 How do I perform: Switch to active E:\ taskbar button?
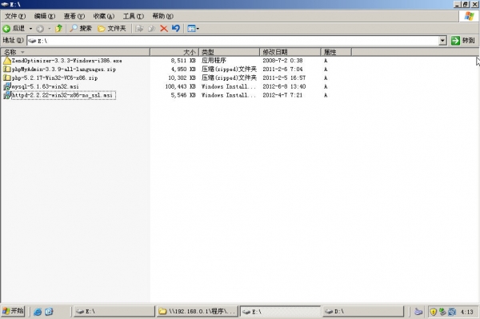coord(281,311)
